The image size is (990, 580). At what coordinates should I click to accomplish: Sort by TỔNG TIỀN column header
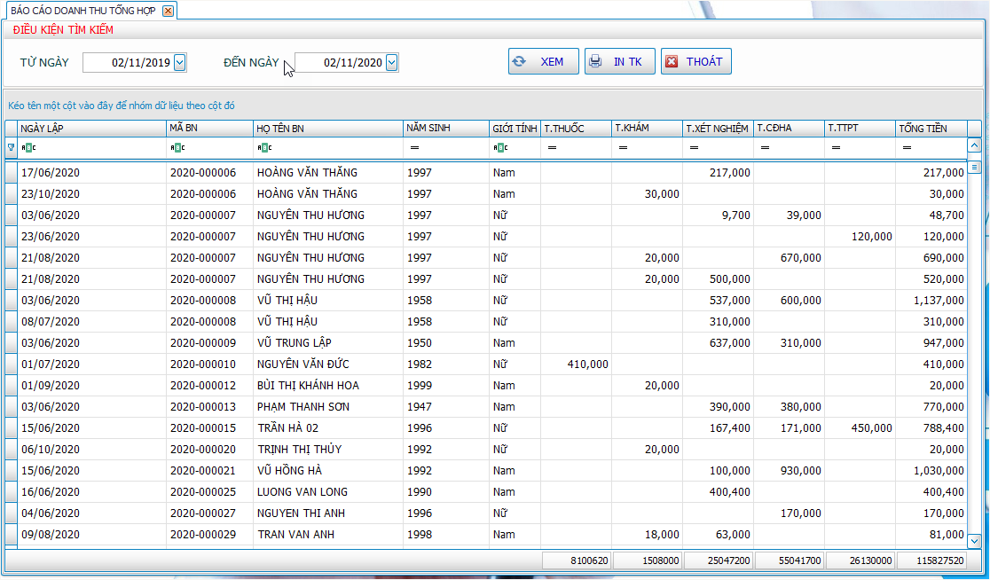coord(931,128)
